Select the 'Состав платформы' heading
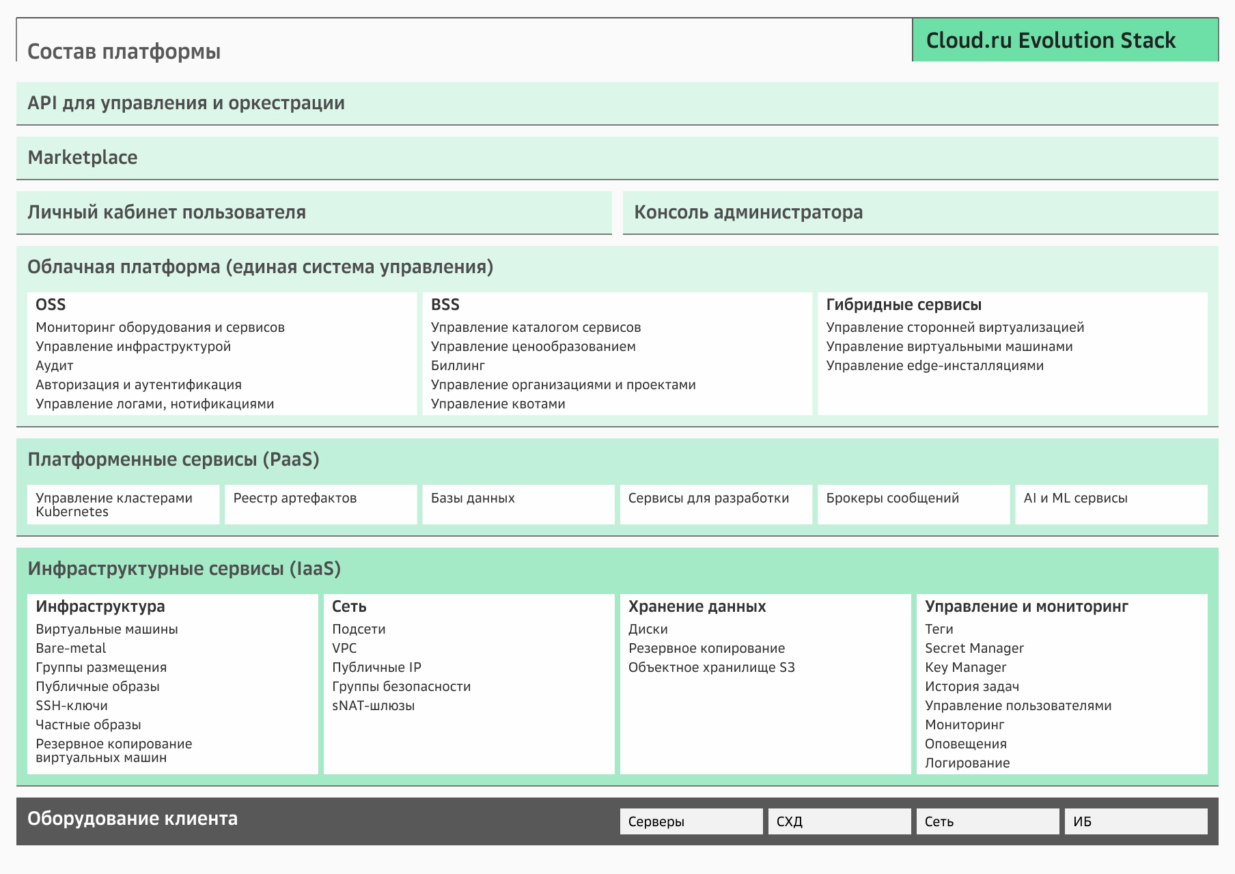This screenshot has height=874, width=1235. pos(124,51)
